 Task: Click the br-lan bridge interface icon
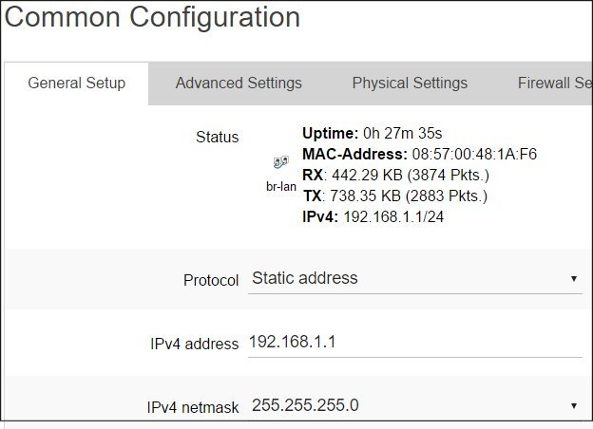[281, 162]
